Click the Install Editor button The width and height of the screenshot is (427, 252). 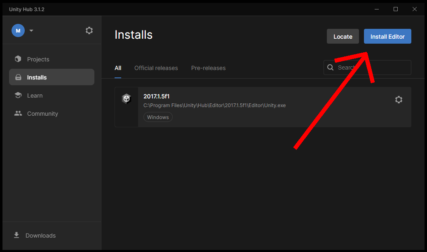(x=387, y=36)
